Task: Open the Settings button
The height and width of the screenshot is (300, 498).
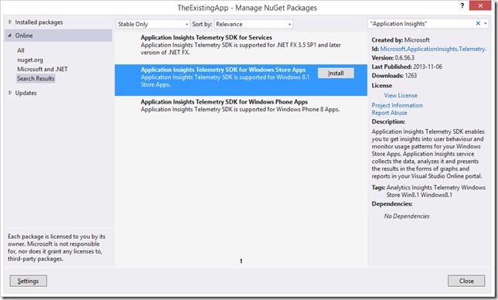Action: (29, 281)
